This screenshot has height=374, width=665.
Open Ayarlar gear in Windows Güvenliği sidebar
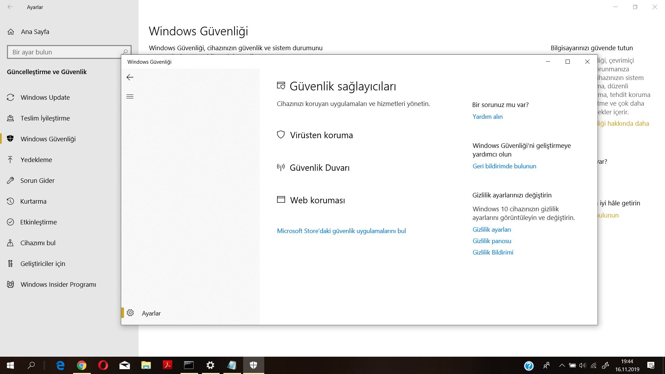coord(130,313)
